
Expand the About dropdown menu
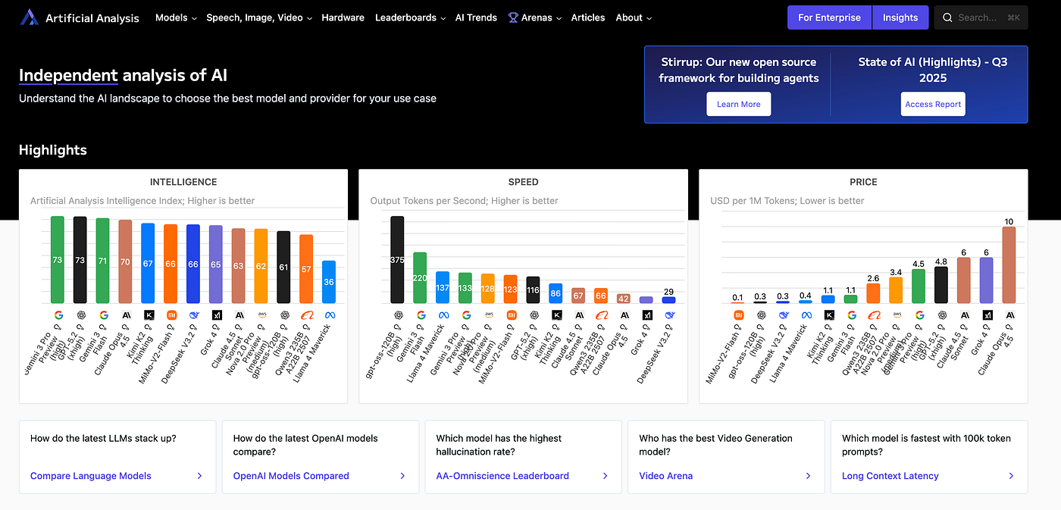tap(634, 17)
